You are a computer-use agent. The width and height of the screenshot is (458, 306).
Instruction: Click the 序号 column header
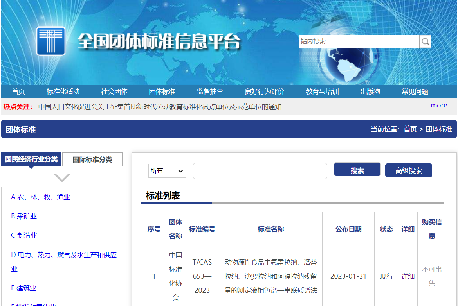[x=154, y=229]
